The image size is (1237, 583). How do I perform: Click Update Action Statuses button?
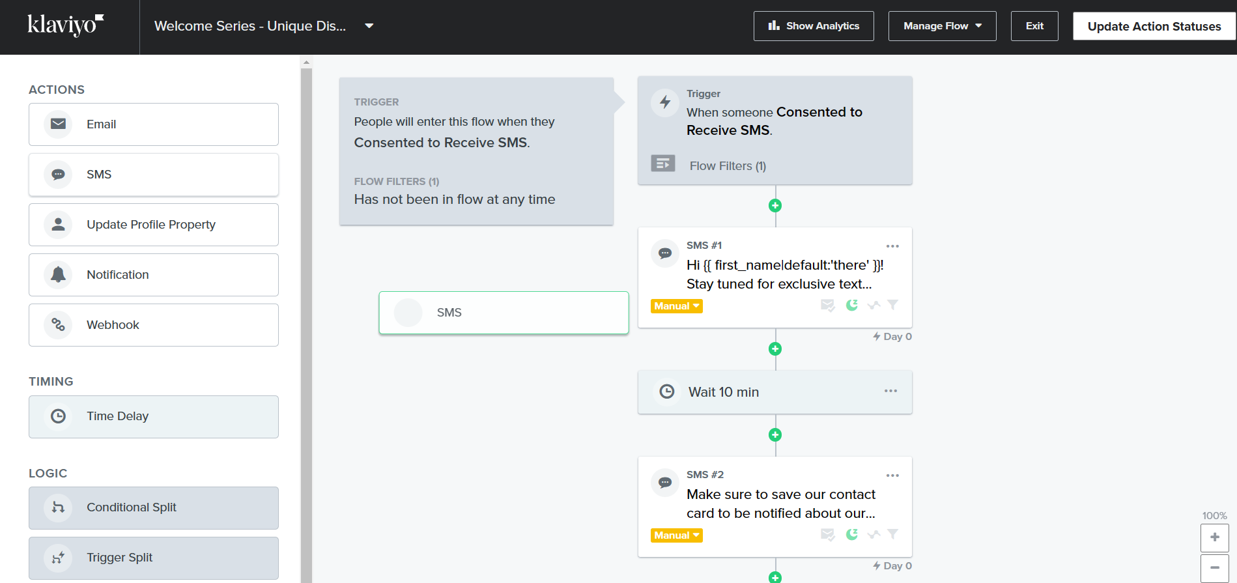click(x=1154, y=27)
